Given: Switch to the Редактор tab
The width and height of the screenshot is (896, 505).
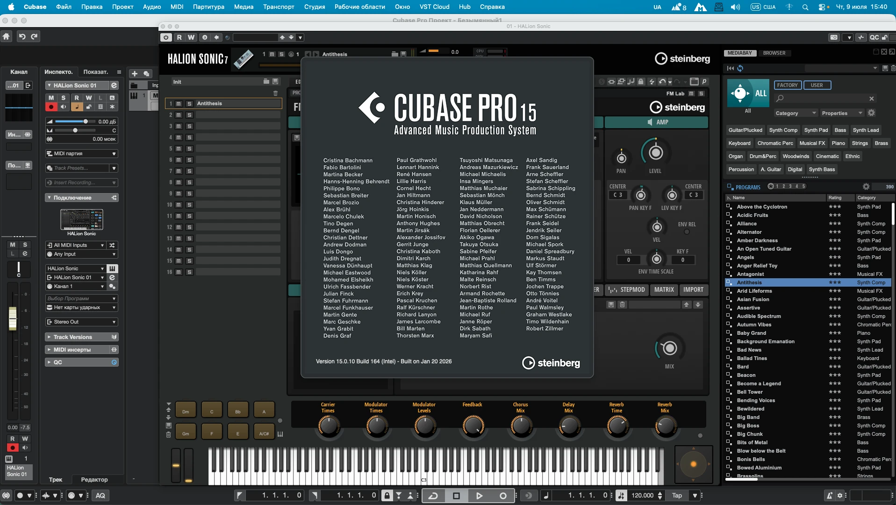Looking at the screenshot, I should pyautogui.click(x=94, y=480).
